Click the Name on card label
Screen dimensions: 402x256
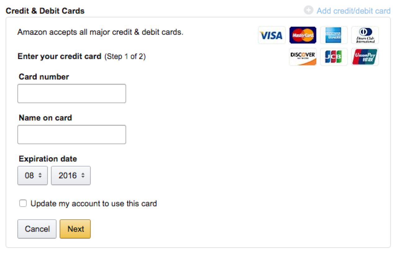[45, 118]
